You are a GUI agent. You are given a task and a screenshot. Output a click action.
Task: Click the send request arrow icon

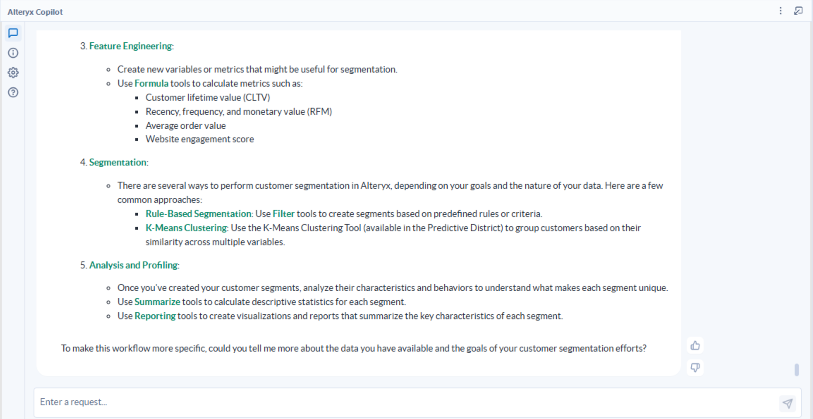pos(788,403)
